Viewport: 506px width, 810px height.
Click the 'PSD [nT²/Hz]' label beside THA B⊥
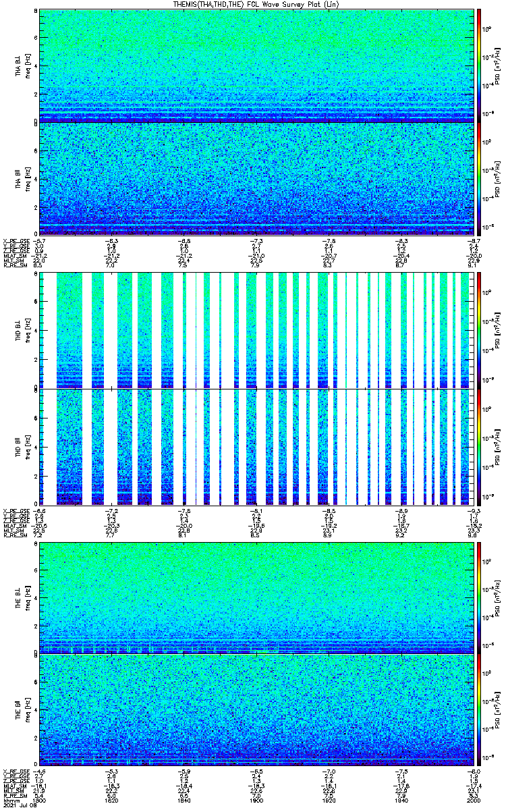point(497,65)
